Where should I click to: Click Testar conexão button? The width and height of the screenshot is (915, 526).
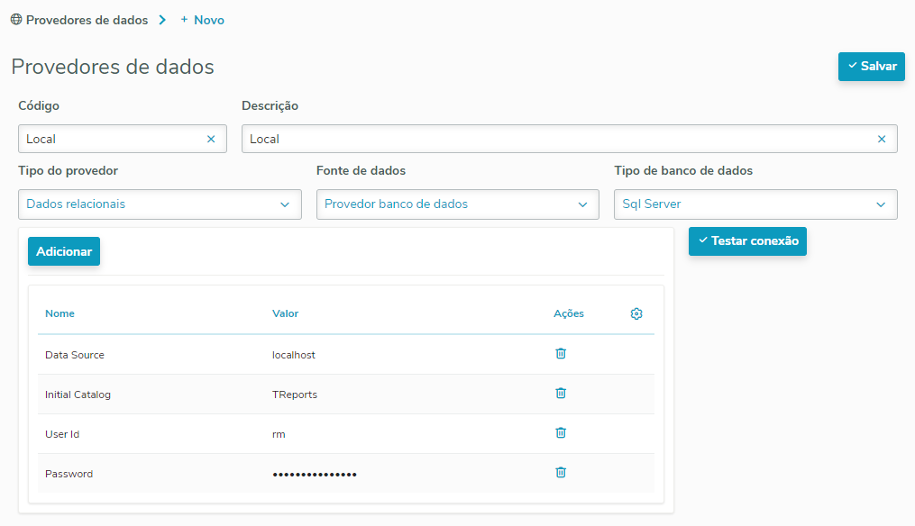[x=747, y=241]
